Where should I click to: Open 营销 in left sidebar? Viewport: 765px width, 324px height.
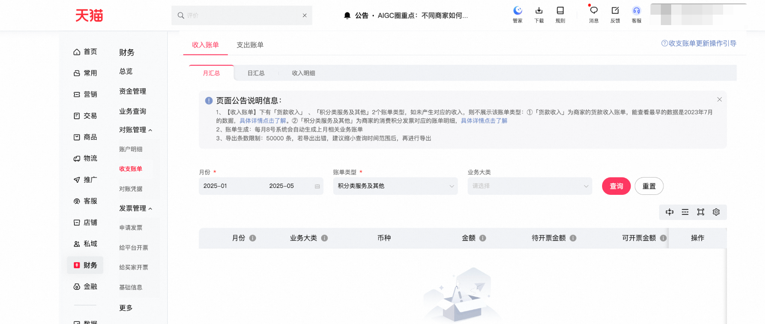click(85, 94)
